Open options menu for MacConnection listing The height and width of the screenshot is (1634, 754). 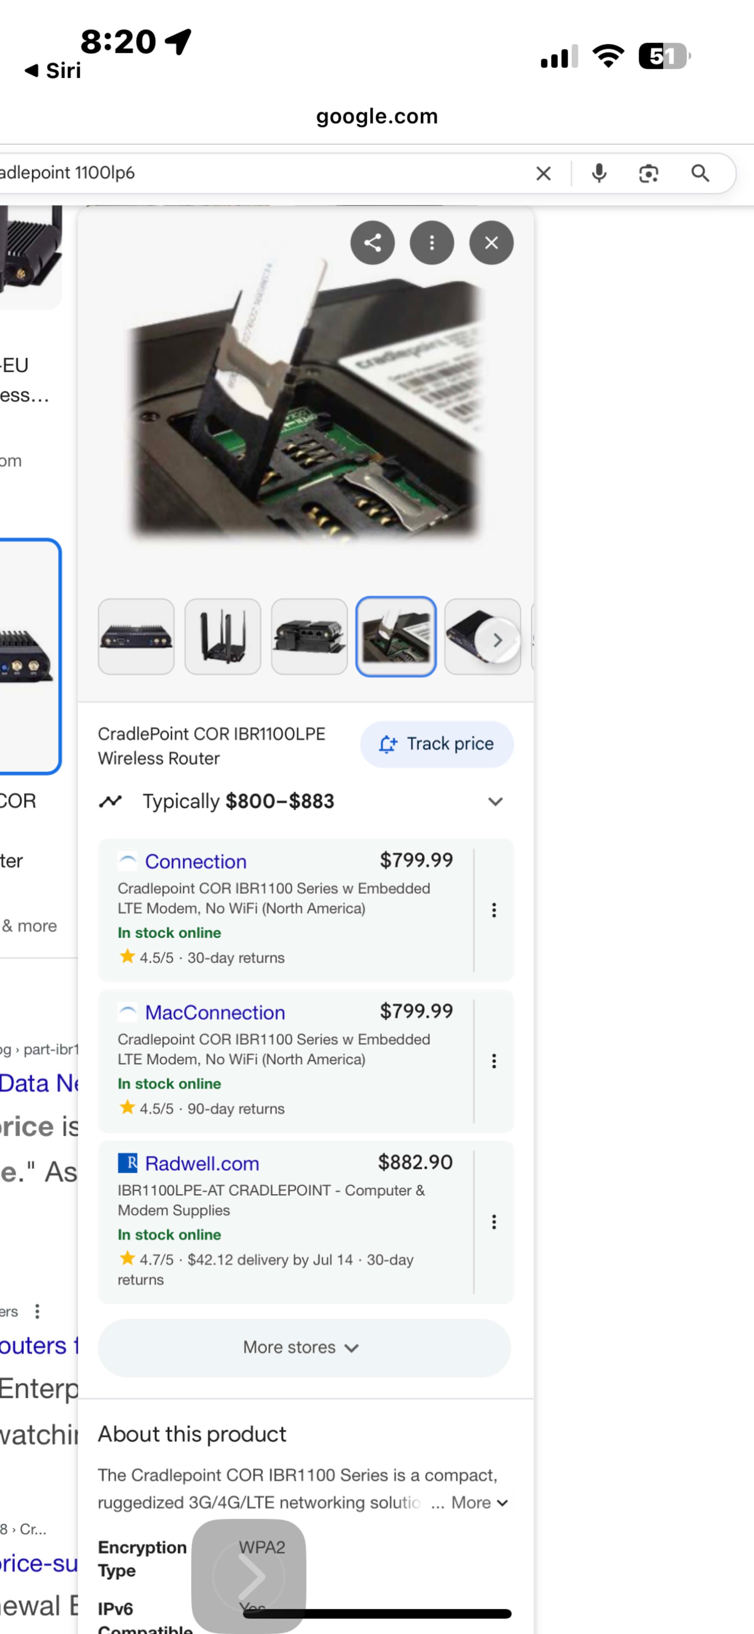point(494,1061)
